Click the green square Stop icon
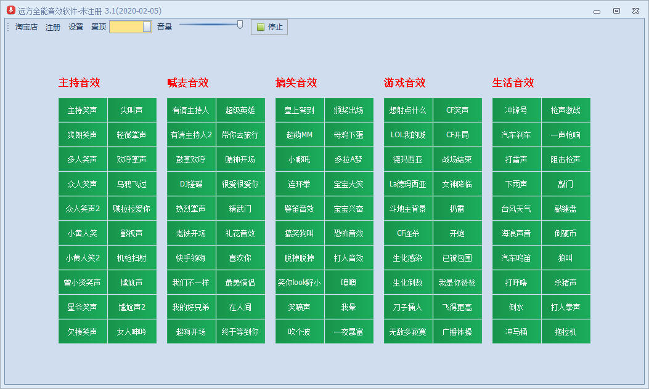Screen dimensions: 649x389 tap(261, 27)
